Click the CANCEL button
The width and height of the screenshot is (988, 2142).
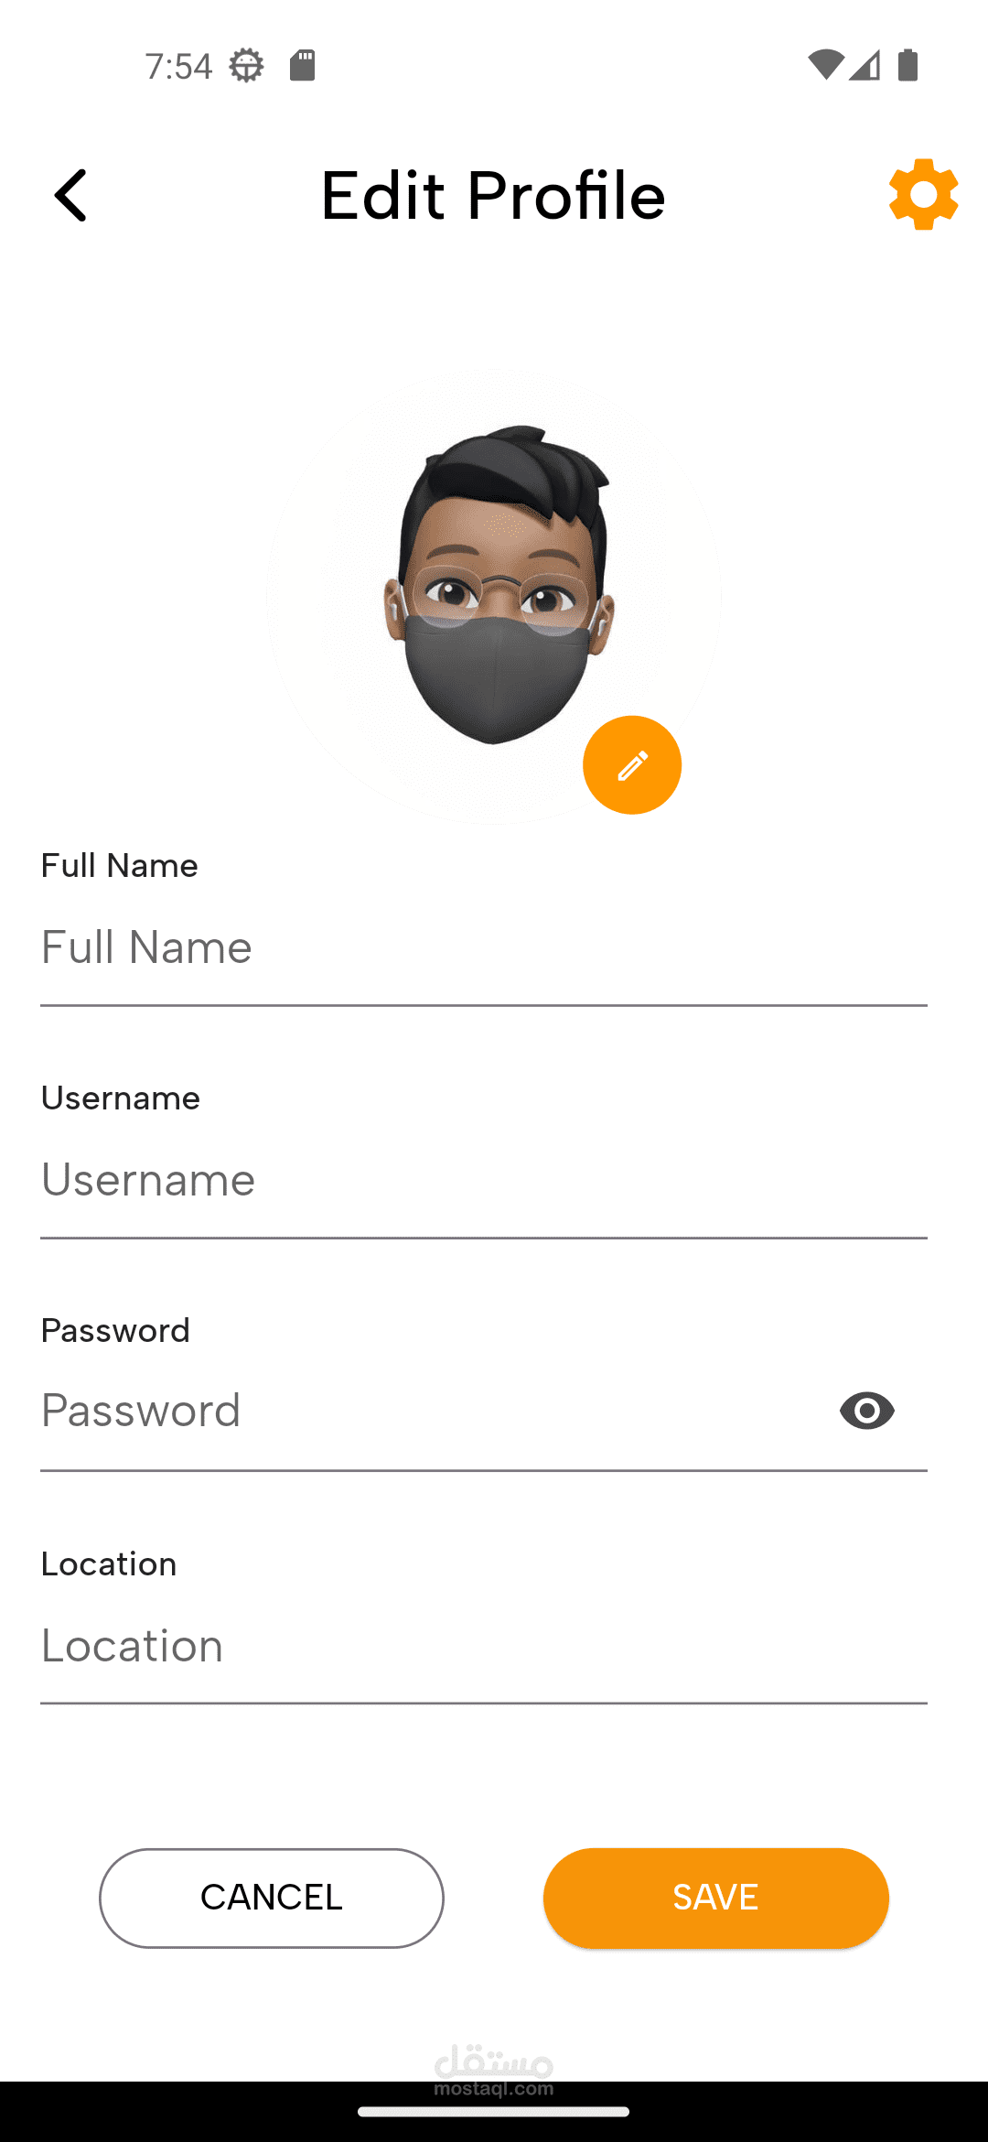(x=272, y=1898)
